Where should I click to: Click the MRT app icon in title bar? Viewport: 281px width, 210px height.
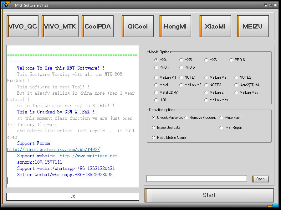coord(6,5)
